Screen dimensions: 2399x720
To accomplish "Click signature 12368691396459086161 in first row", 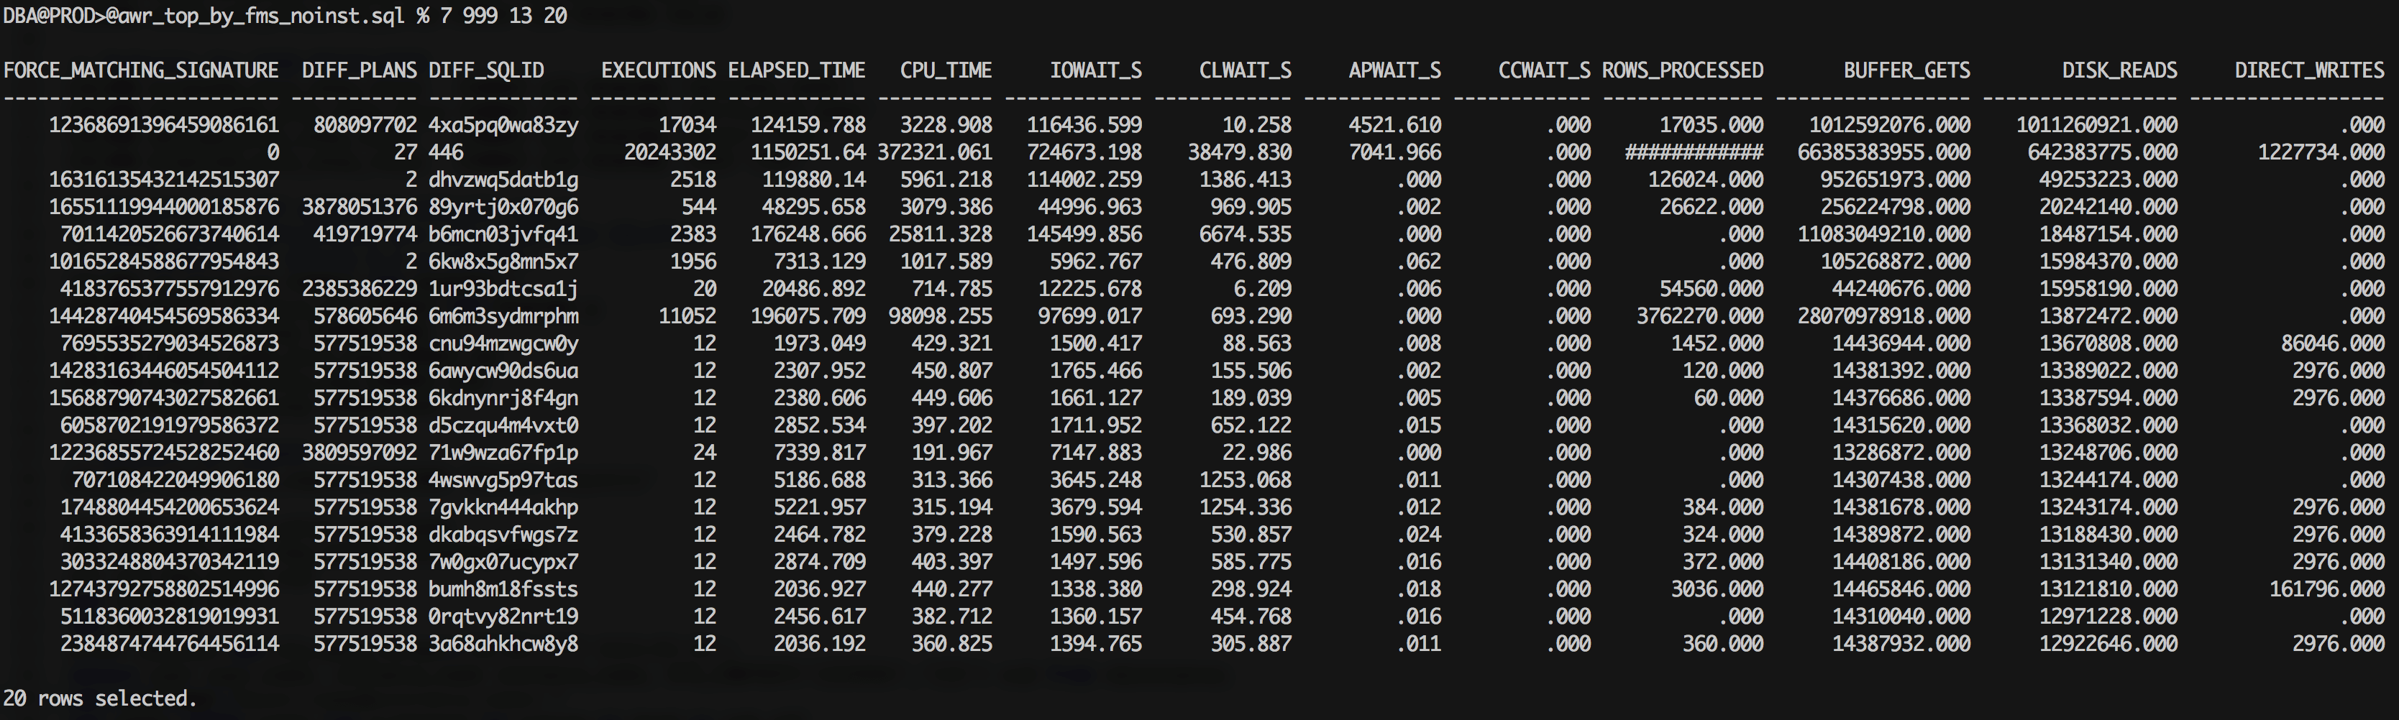I will pos(163,124).
